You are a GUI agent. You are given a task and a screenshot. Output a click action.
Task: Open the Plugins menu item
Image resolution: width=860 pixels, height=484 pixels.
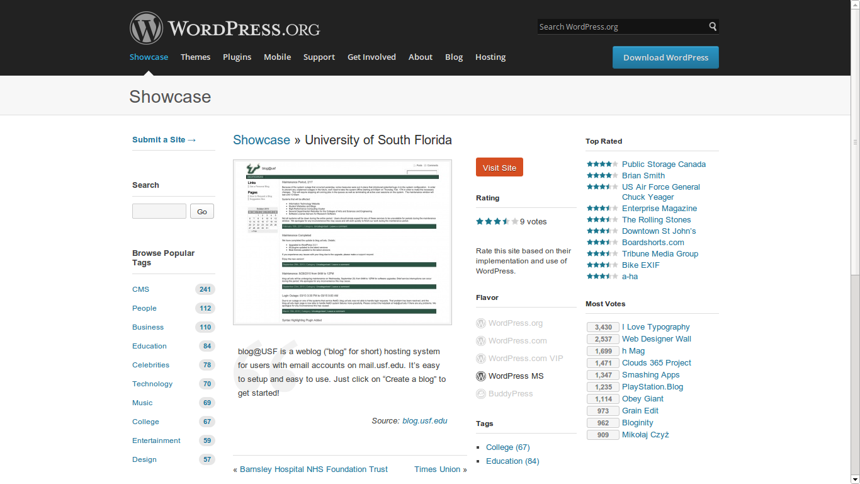click(237, 57)
